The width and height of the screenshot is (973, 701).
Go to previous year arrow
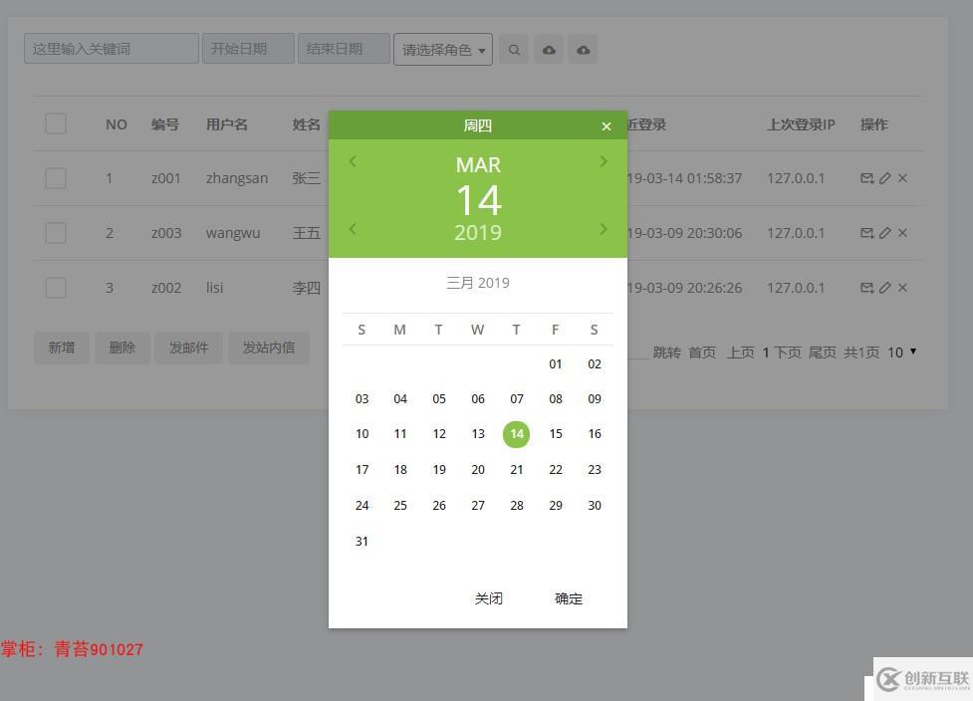353,230
